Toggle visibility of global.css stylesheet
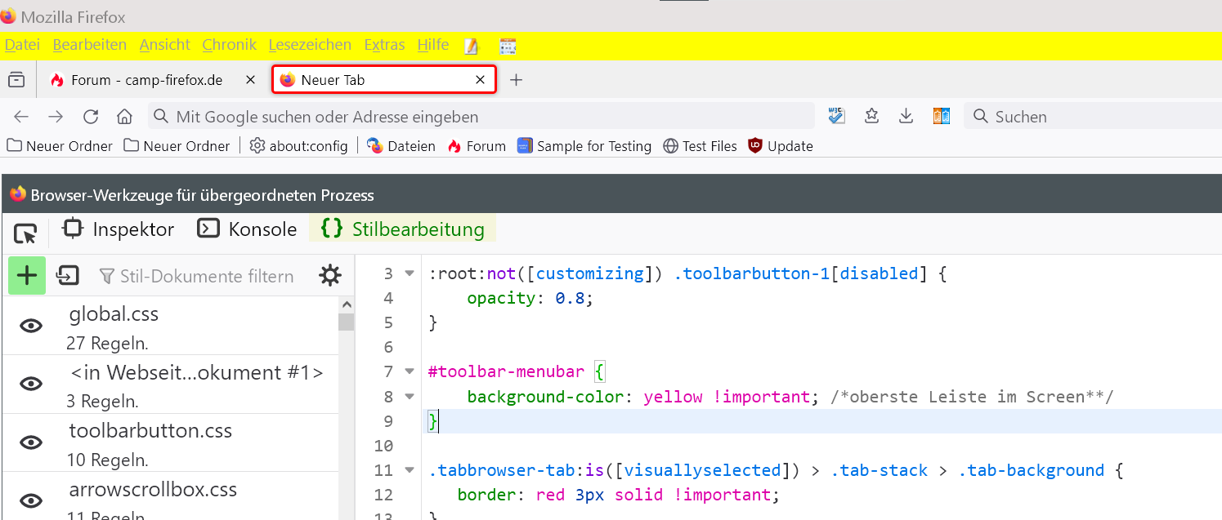Viewport: 1222px width, 520px height. click(x=31, y=326)
